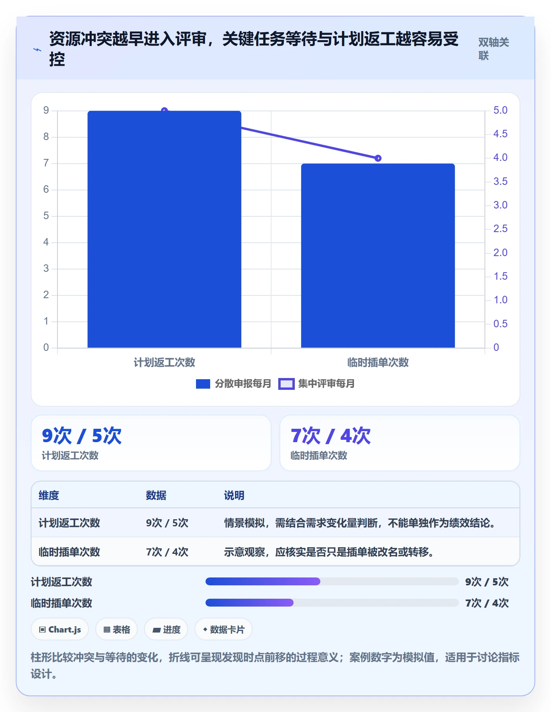The height and width of the screenshot is (712, 551).
Task: Click x-axis label 临时插单次数
Action: click(378, 362)
